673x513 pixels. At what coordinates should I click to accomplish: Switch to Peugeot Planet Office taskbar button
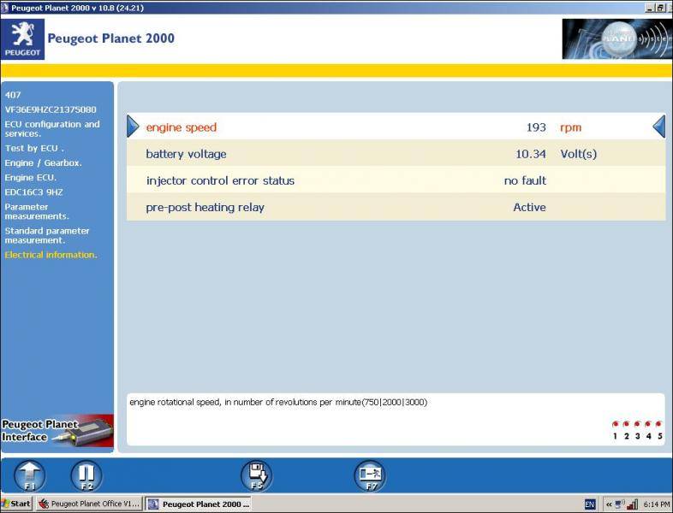89,504
